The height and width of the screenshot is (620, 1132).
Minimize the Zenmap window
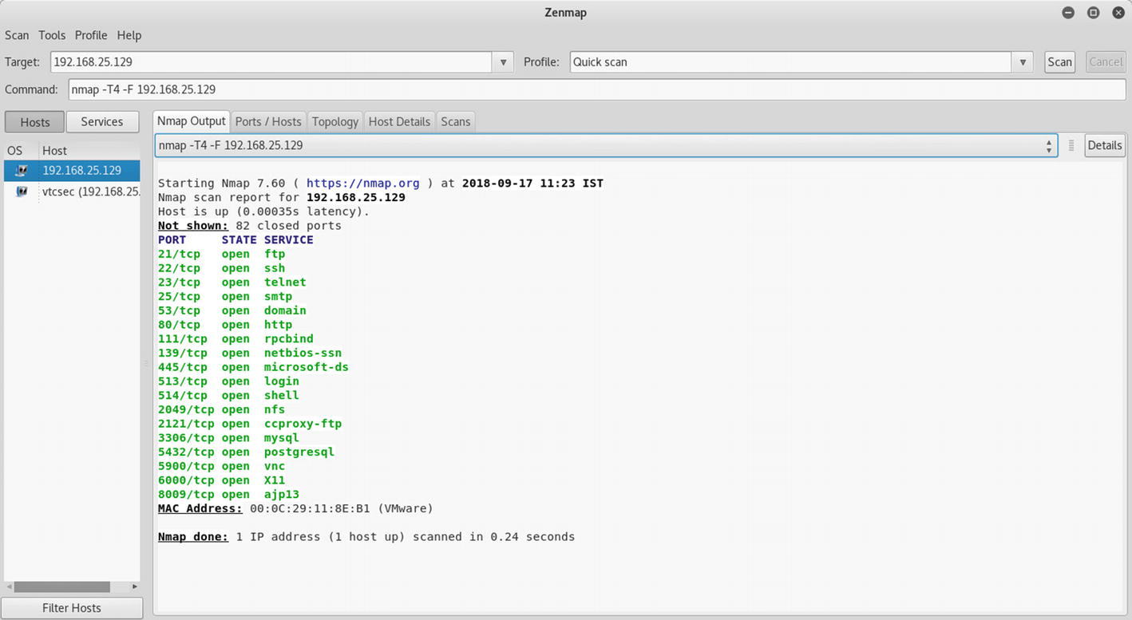coord(1070,13)
